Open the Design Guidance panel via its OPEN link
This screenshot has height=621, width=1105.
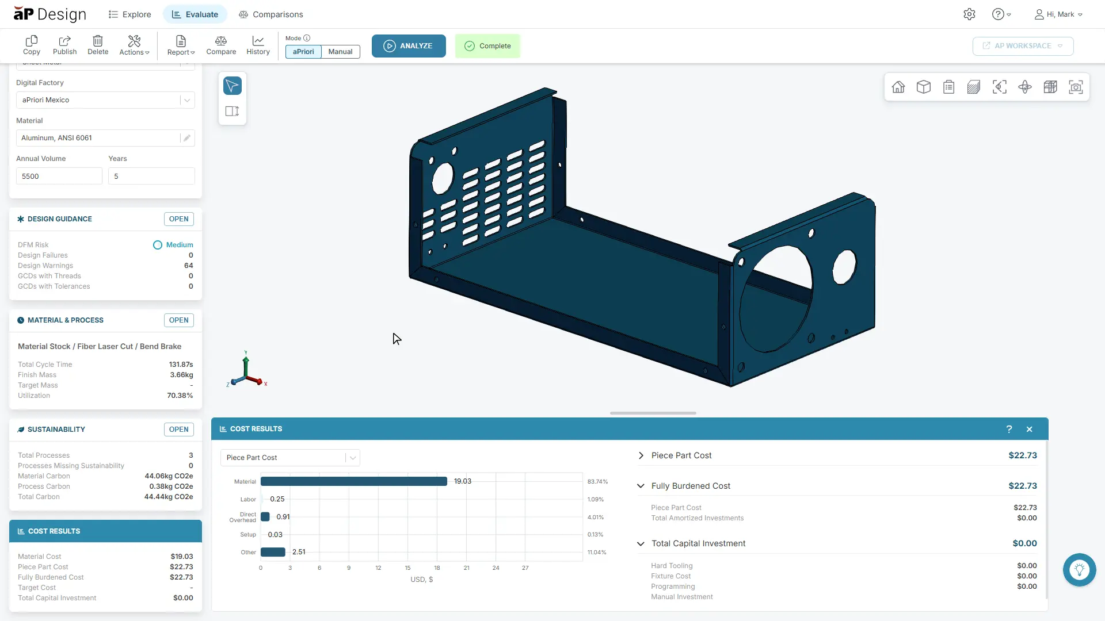tap(178, 219)
